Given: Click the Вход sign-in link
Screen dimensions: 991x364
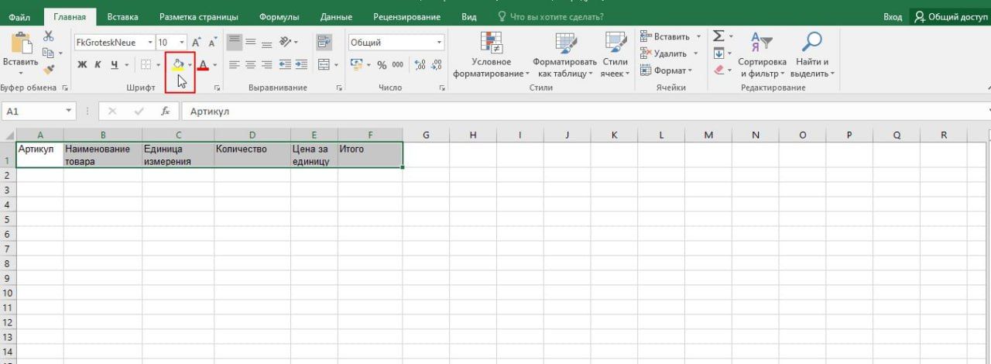Looking at the screenshot, I should coord(893,16).
